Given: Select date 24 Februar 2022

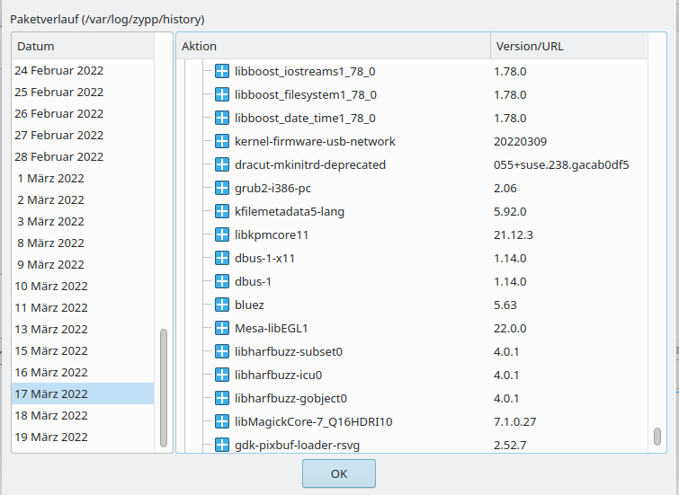Looking at the screenshot, I should tap(83, 70).
